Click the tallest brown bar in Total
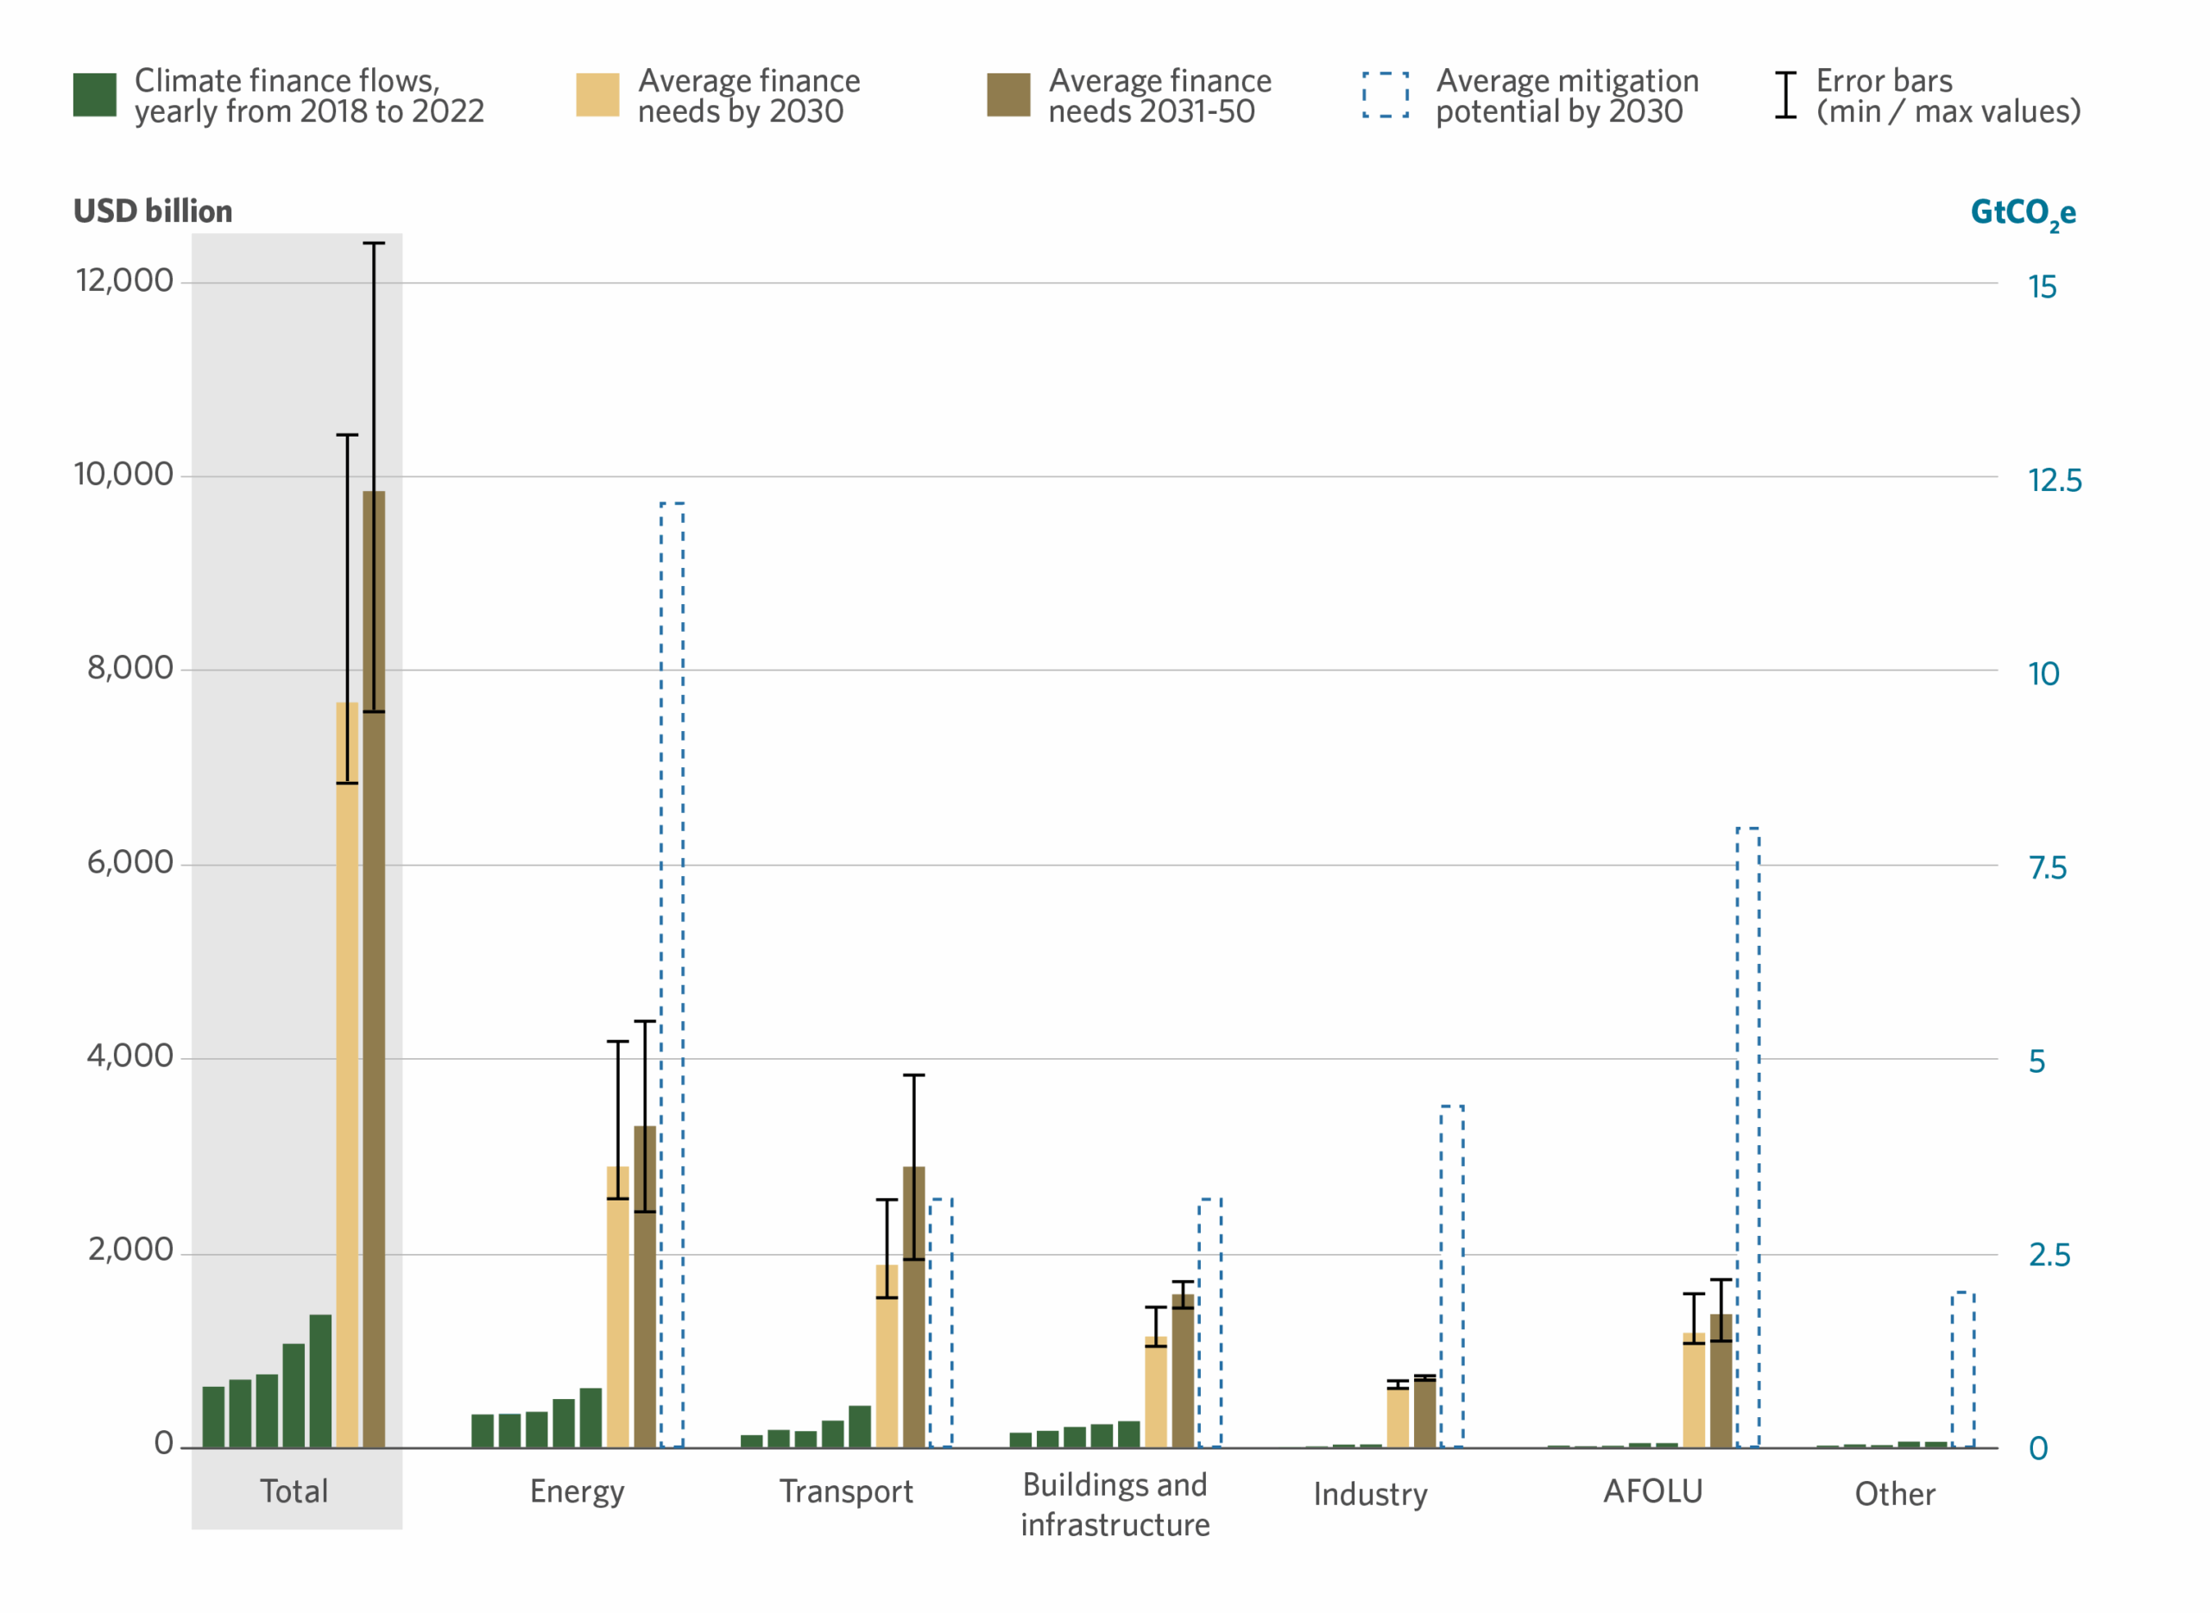The height and width of the screenshot is (1613, 2210). point(374,976)
